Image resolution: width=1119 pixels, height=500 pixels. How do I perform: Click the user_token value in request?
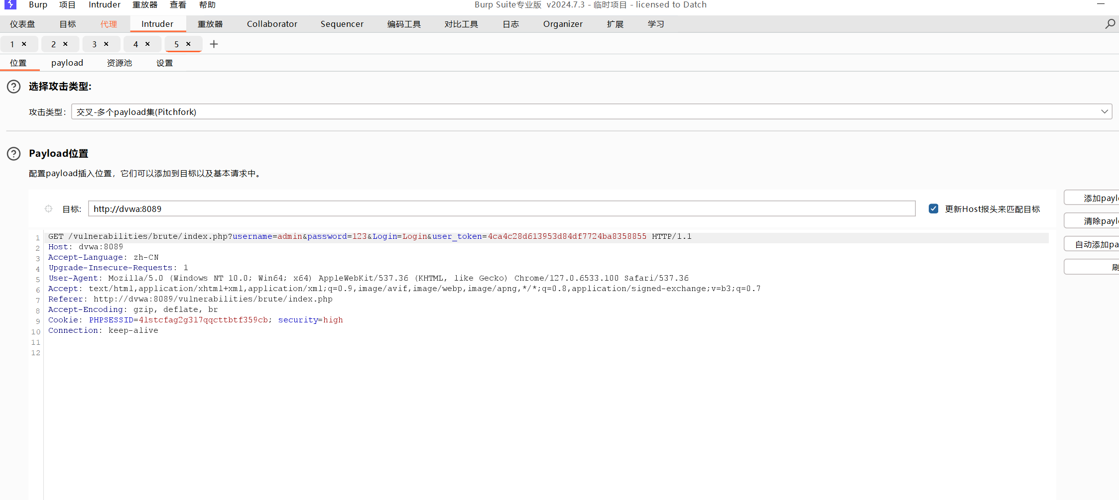coord(567,237)
